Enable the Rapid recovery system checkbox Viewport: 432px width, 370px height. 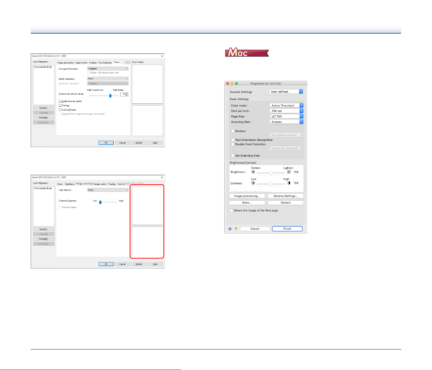pos(60,101)
